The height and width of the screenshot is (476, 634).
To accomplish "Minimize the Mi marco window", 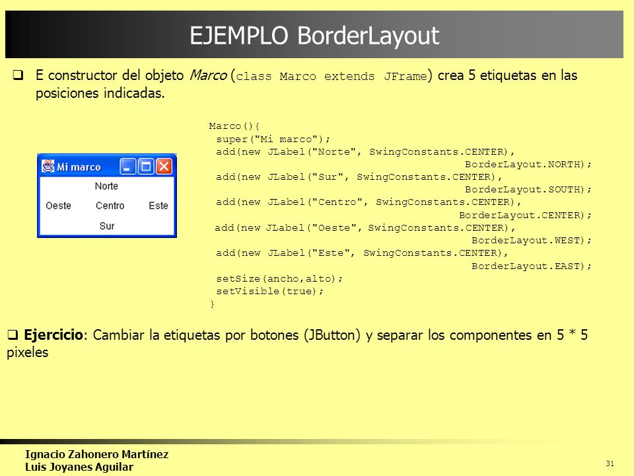I will pos(127,167).
